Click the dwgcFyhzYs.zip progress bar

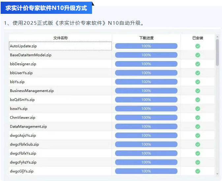pyautogui.click(x=146, y=162)
